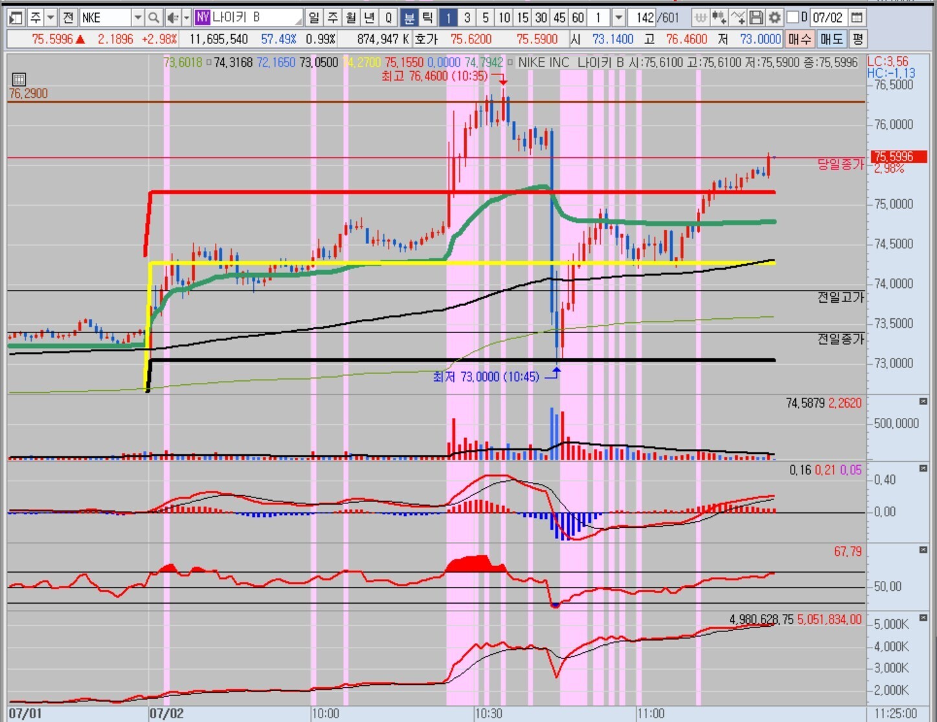Switch to the 5-minute interval button
Image resolution: width=937 pixels, height=722 pixels.
486,17
